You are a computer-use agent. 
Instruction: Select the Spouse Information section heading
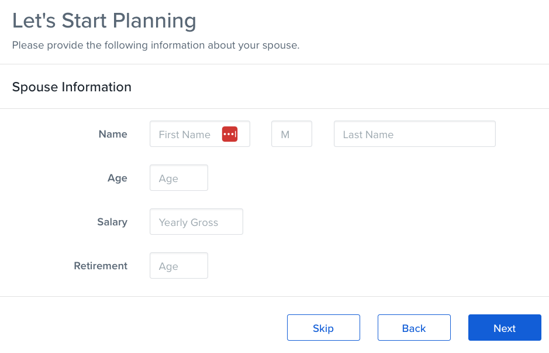coord(72,87)
